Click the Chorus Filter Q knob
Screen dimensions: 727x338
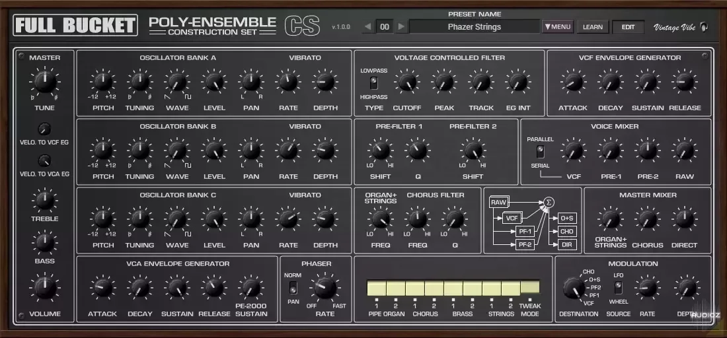point(455,219)
